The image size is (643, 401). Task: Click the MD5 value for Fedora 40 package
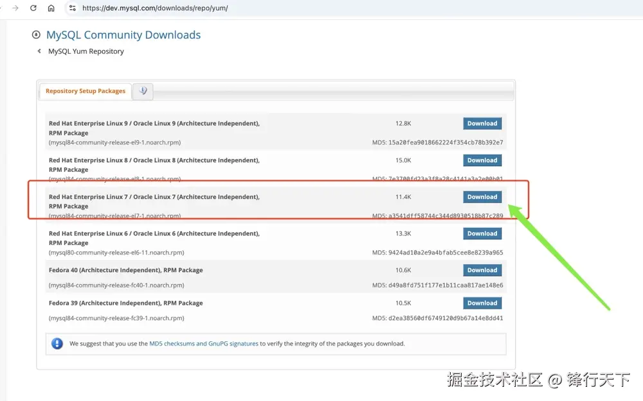446,286
